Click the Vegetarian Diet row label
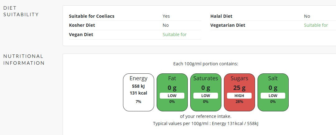336x135 pixels. point(228,25)
